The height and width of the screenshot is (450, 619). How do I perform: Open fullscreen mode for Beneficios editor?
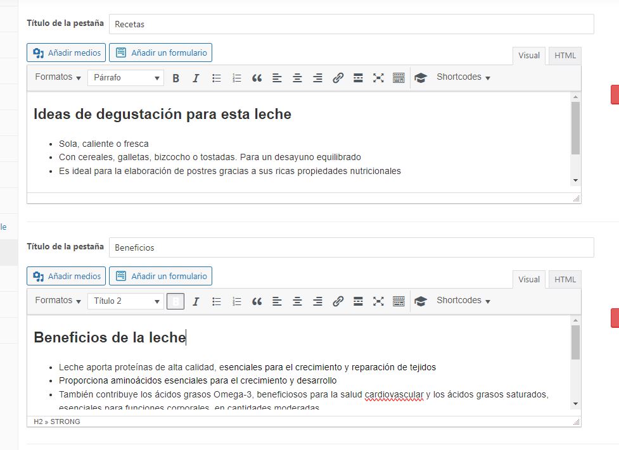point(379,301)
